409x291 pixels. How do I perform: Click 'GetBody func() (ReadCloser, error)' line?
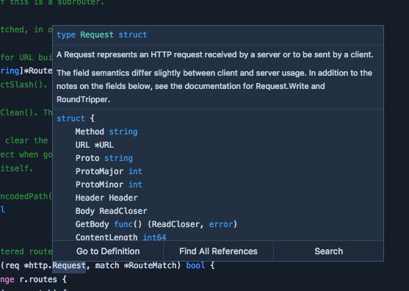pyautogui.click(x=156, y=224)
